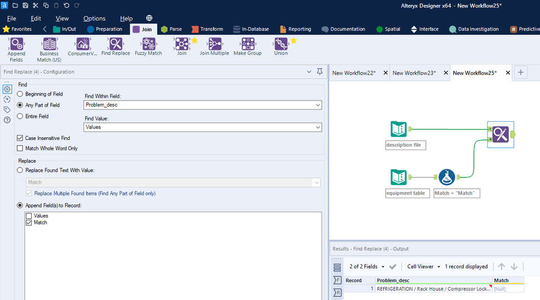Screen dimensions: 540x300
Task: Select the Business Match (US) tool
Action: tap(49, 50)
